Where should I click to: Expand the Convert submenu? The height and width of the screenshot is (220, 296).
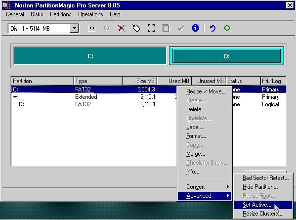(x=205, y=187)
